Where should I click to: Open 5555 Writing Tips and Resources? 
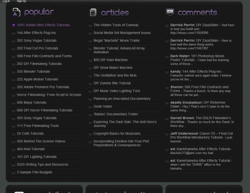pyautogui.click(x=42, y=165)
